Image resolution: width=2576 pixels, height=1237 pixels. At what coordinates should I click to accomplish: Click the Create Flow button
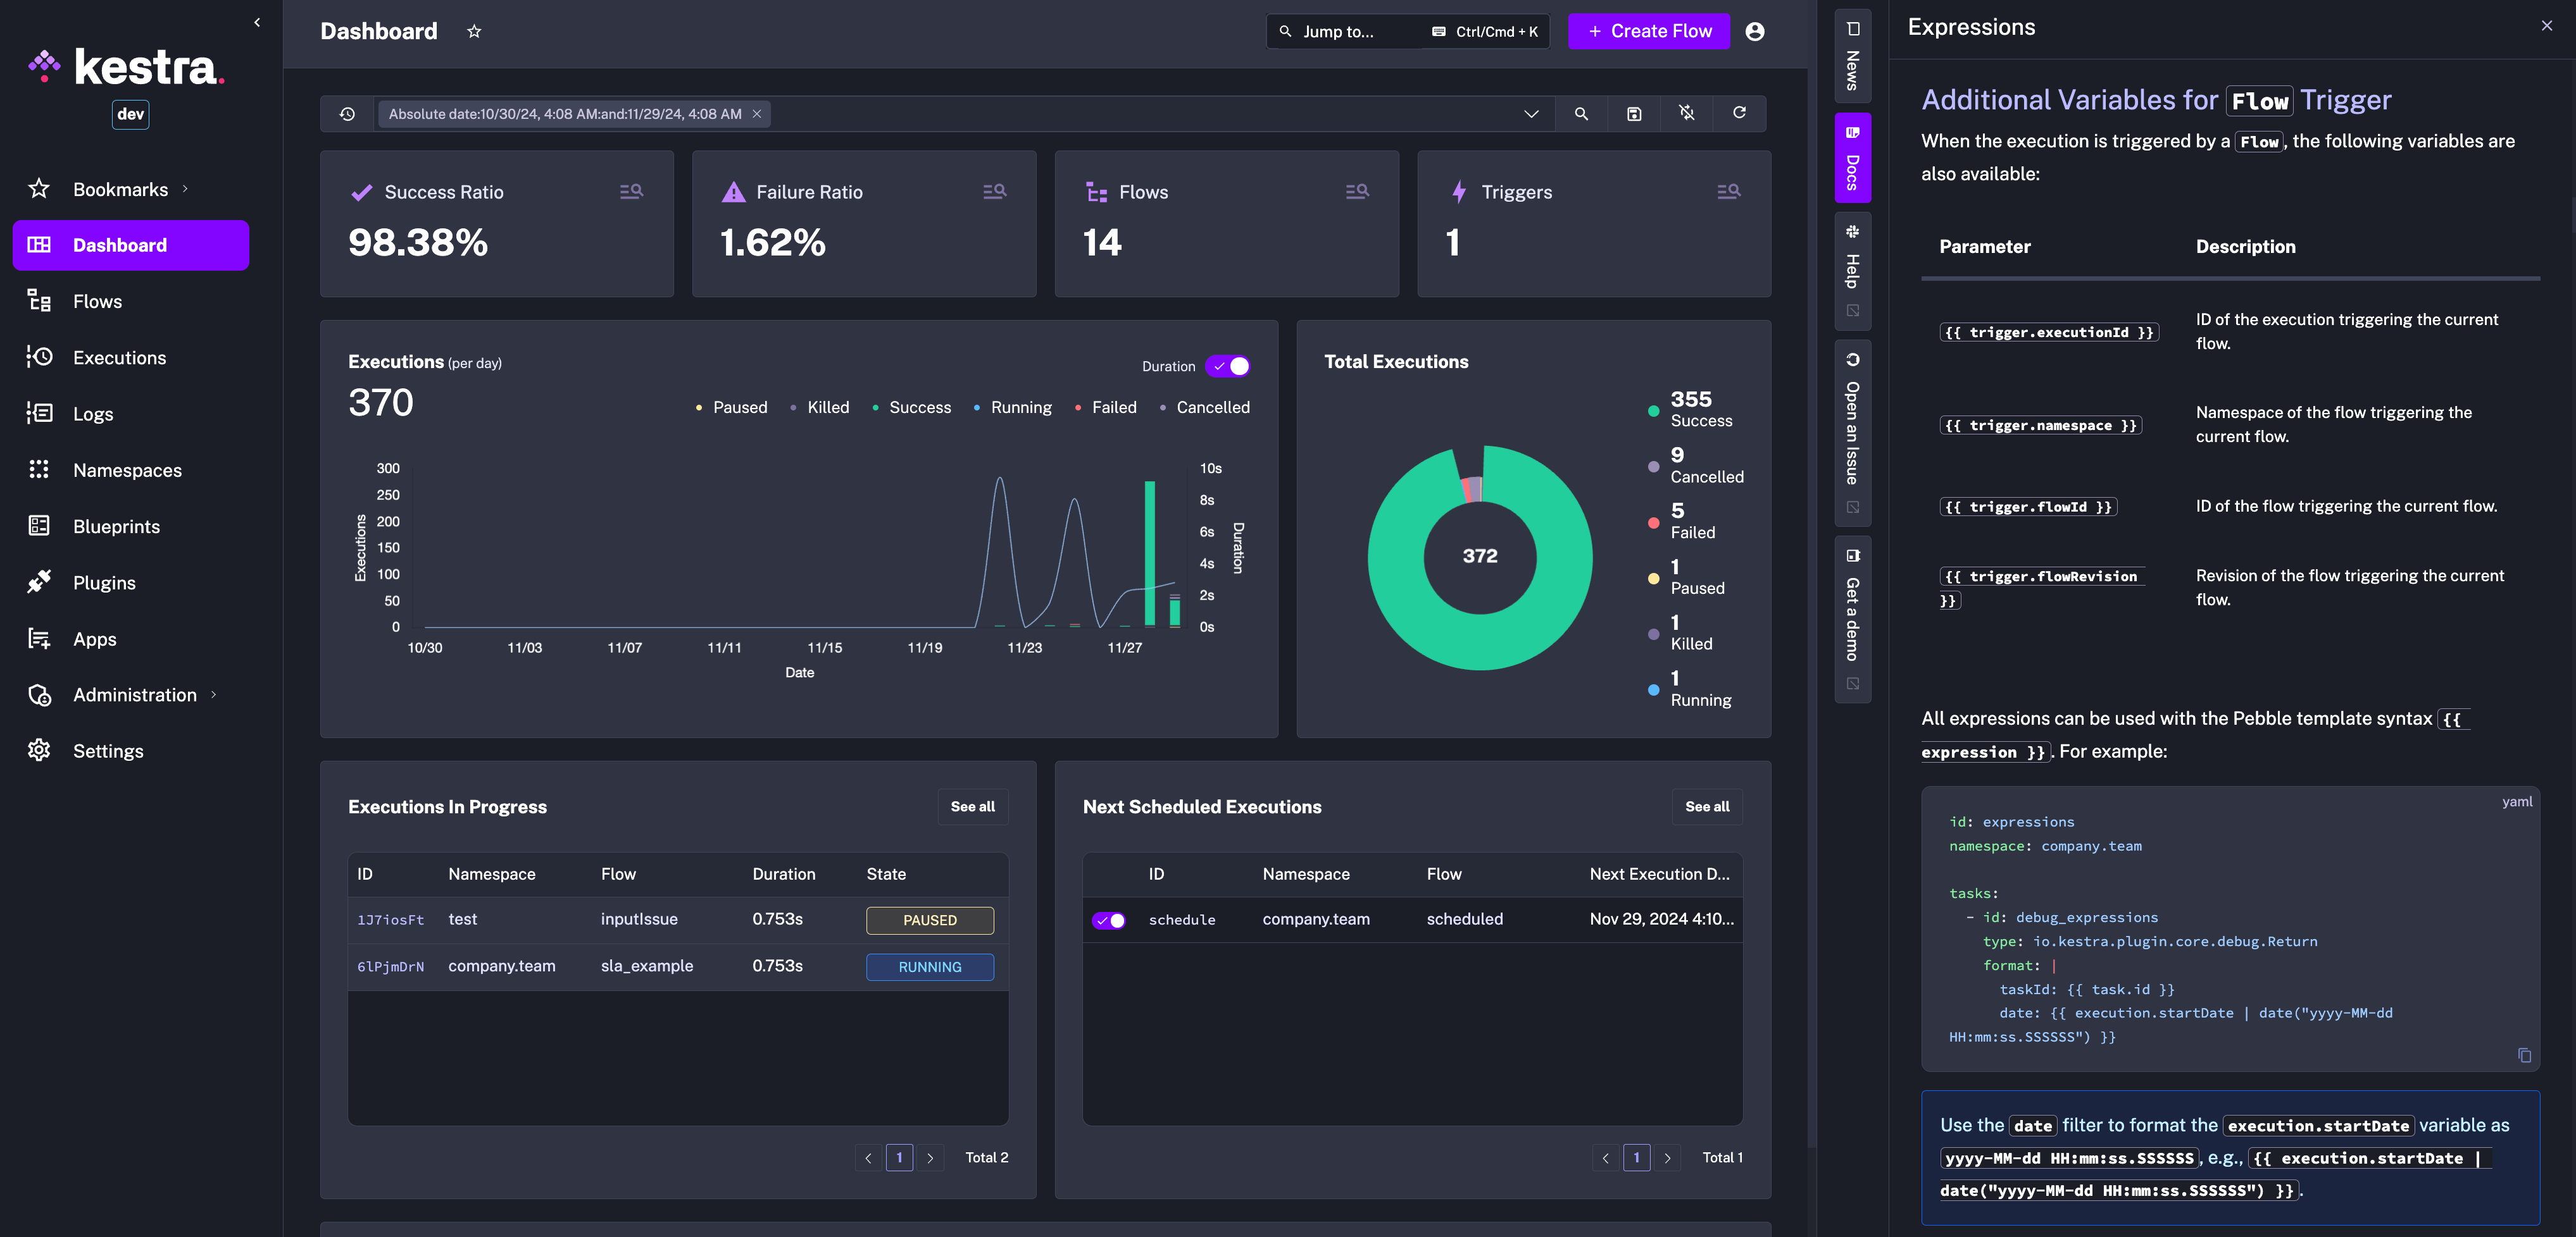1648,32
